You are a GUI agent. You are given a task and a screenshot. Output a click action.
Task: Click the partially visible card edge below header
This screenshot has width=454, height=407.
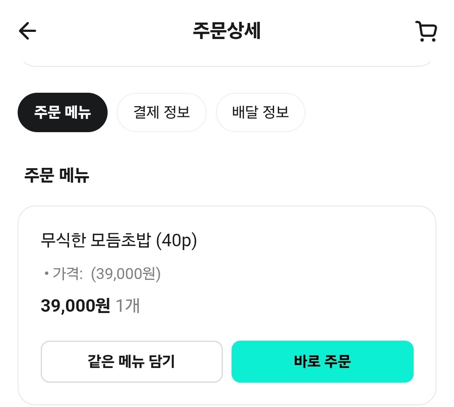tap(227, 64)
